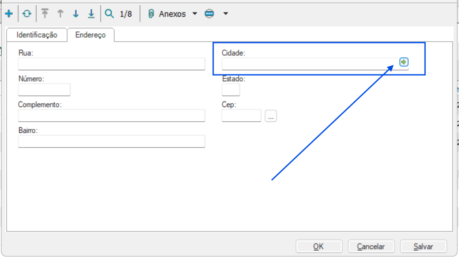Click into the Rua input field
The width and height of the screenshot is (459, 258).
pyautogui.click(x=111, y=64)
